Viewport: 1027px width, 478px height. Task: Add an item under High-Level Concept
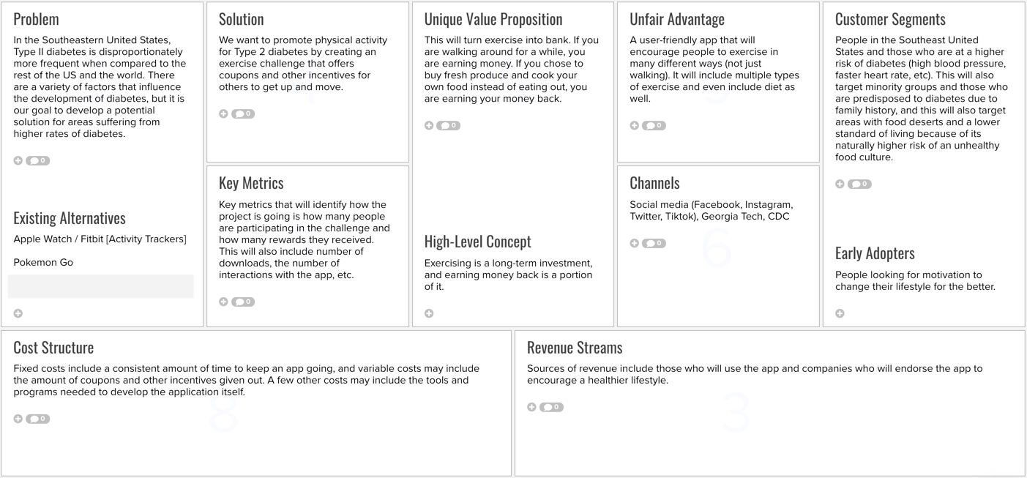pos(429,313)
